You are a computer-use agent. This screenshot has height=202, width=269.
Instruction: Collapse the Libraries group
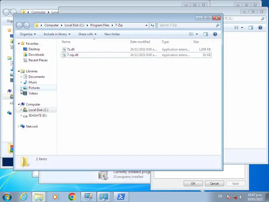19,71
